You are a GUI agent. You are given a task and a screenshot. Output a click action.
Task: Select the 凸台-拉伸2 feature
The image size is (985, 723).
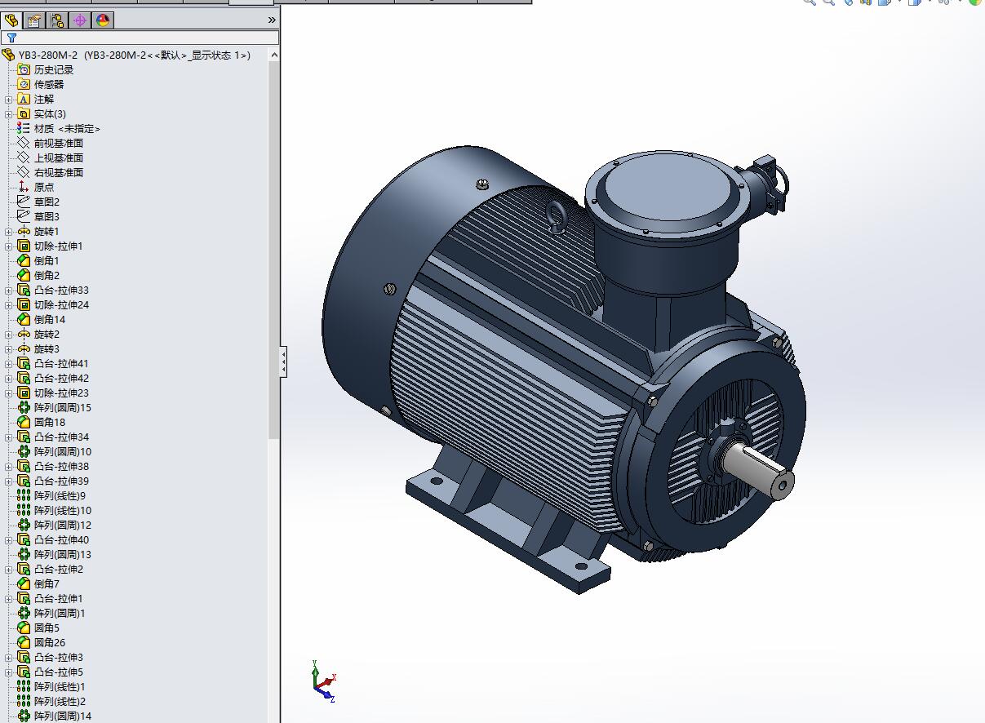tap(51, 569)
